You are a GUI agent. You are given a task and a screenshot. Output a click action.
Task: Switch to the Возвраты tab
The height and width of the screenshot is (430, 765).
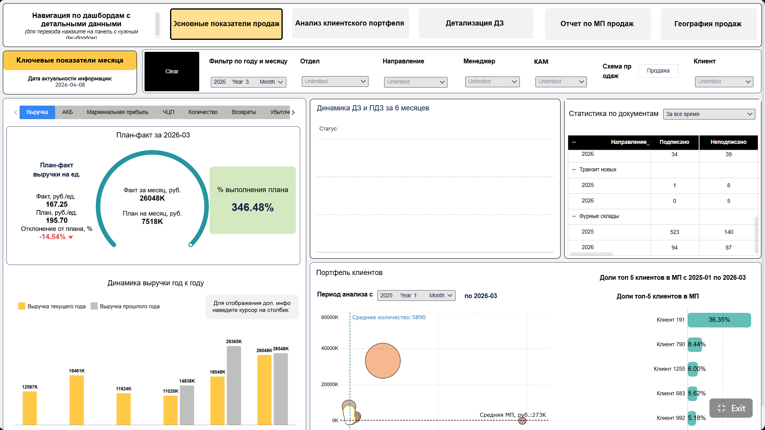pos(244,112)
